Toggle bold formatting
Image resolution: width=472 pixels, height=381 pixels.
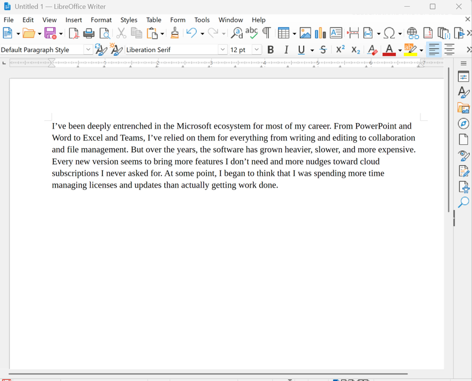[x=271, y=50]
